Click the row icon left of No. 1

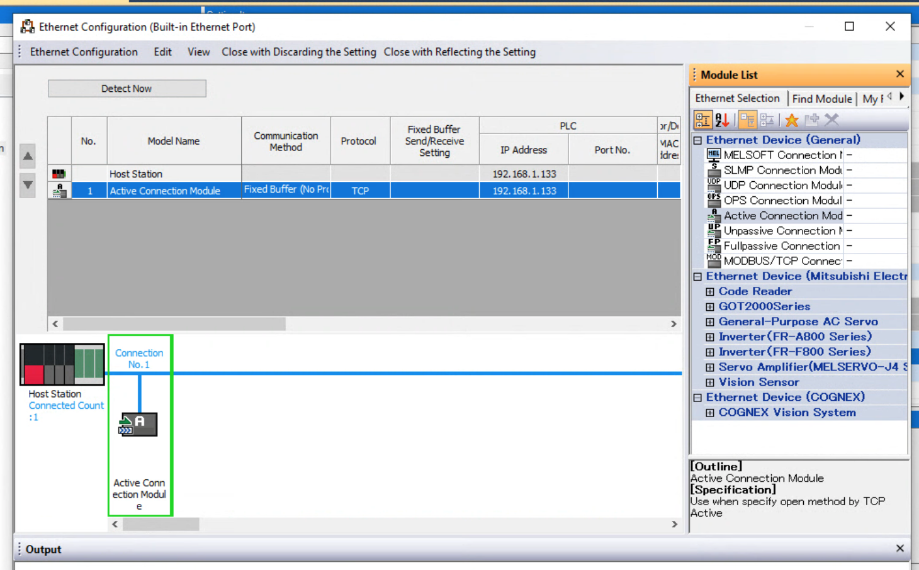pyautogui.click(x=59, y=191)
